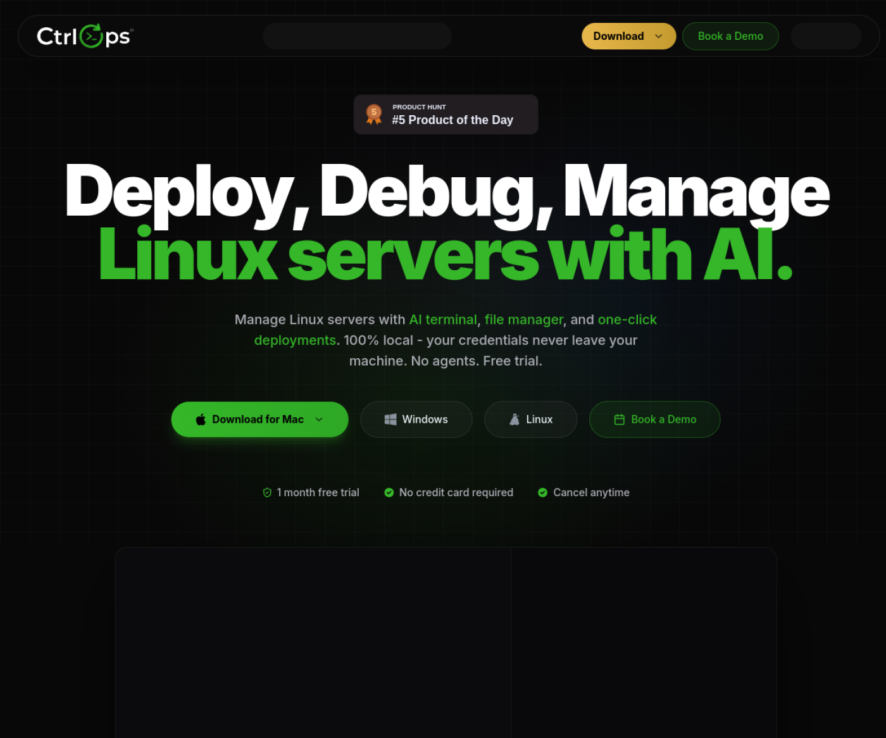886x738 pixels.
Task: Click the Apple icon on Download for Mac
Action: pyautogui.click(x=201, y=420)
